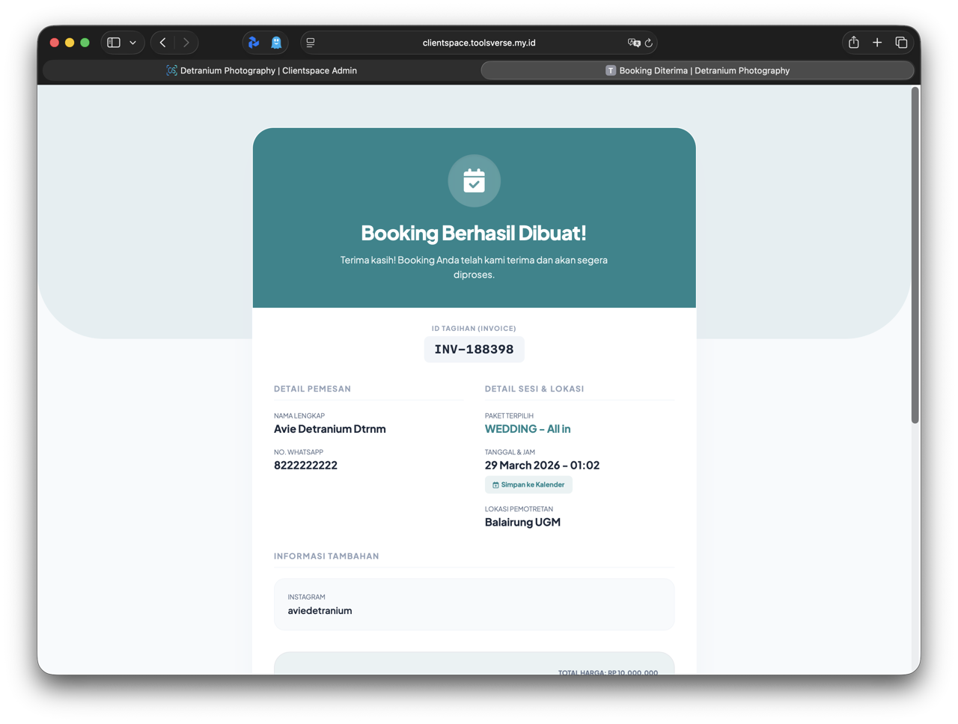The height and width of the screenshot is (724, 958).
Task: Click the small calendar icon on Simpan ke Kalender
Action: (495, 484)
